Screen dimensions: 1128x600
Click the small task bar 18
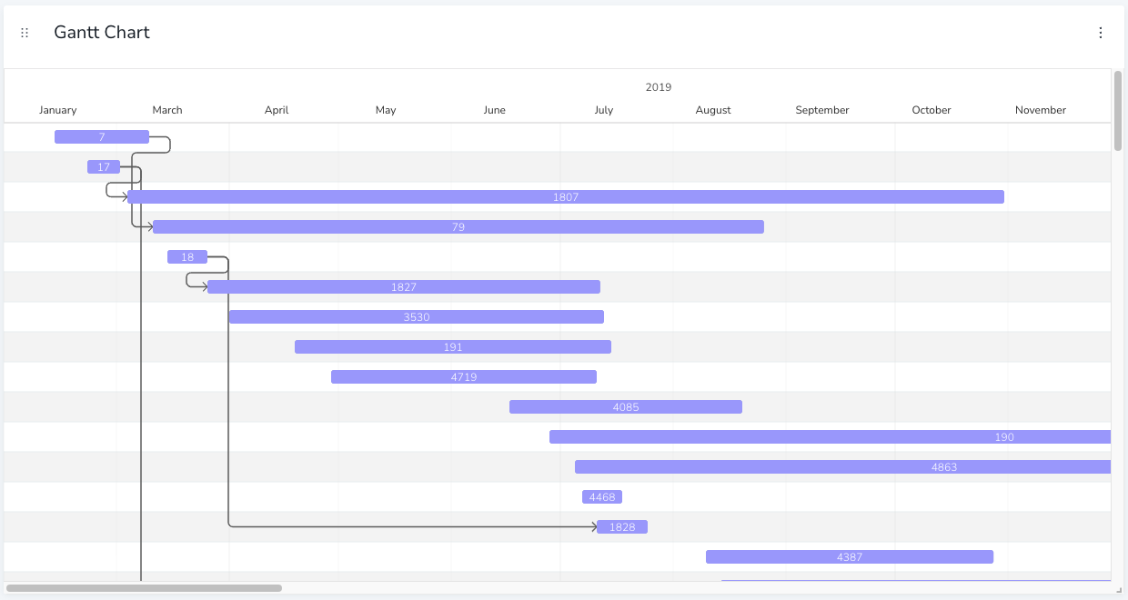187,256
